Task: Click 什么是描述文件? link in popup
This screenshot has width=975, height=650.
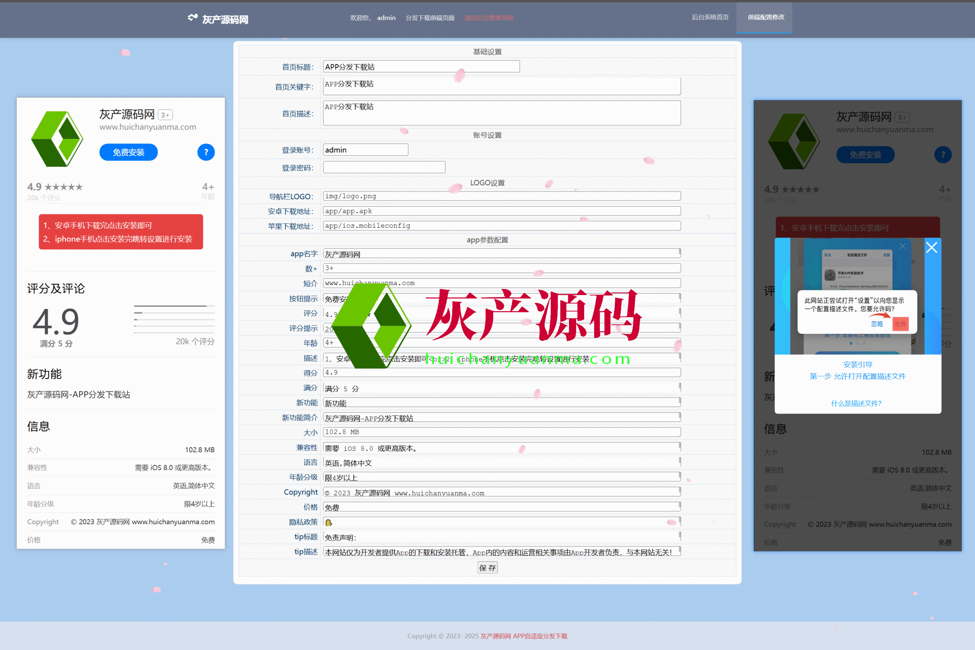Action: pos(857,403)
